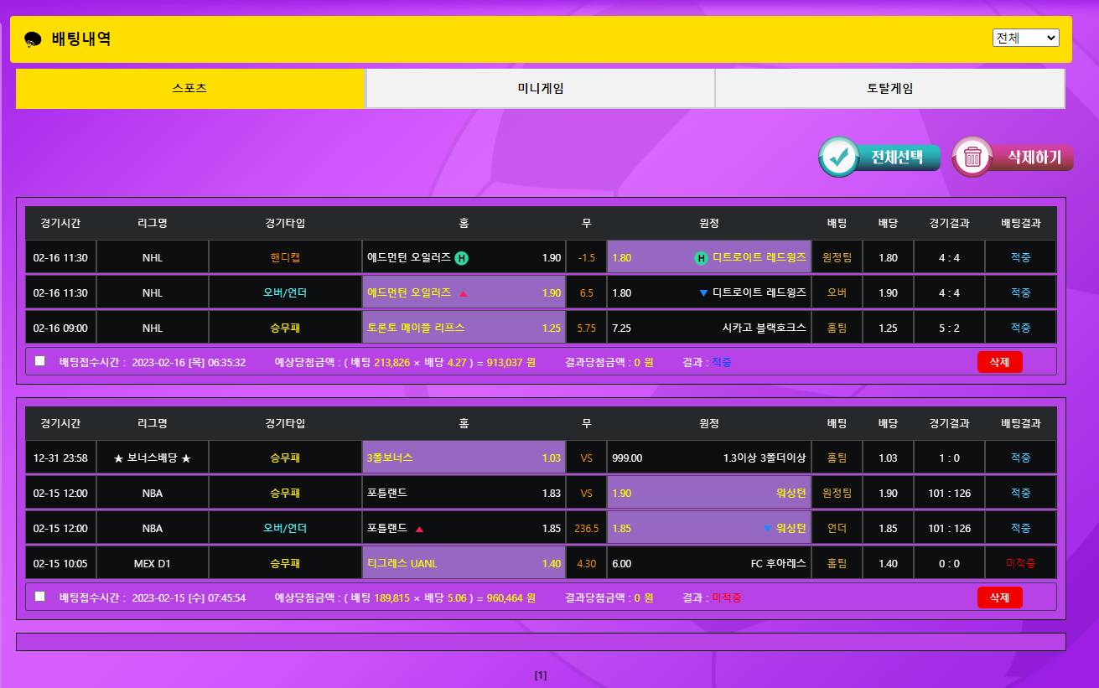The image size is (1099, 688).
Task: Switch to the 스포츠 tab
Action: tap(189, 88)
